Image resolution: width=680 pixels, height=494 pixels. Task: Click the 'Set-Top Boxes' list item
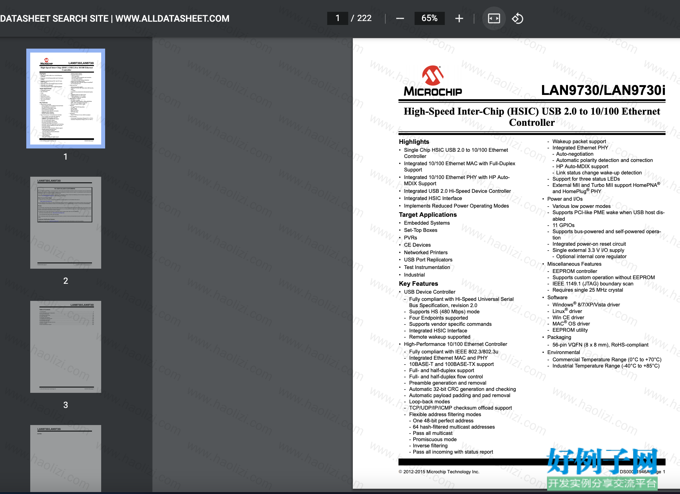420,230
